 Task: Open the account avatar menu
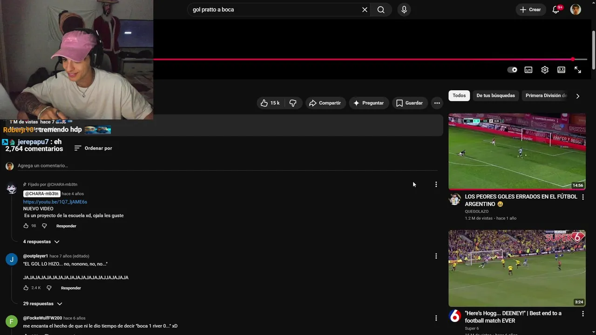tap(576, 9)
